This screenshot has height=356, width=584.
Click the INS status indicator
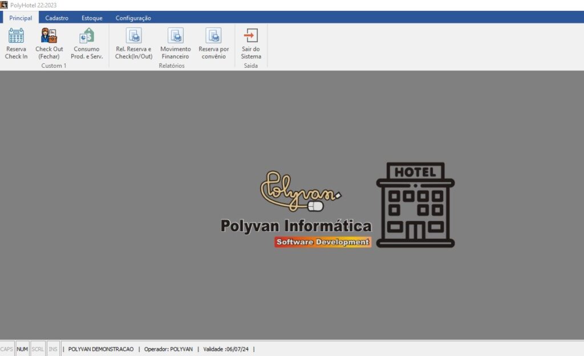coord(53,349)
